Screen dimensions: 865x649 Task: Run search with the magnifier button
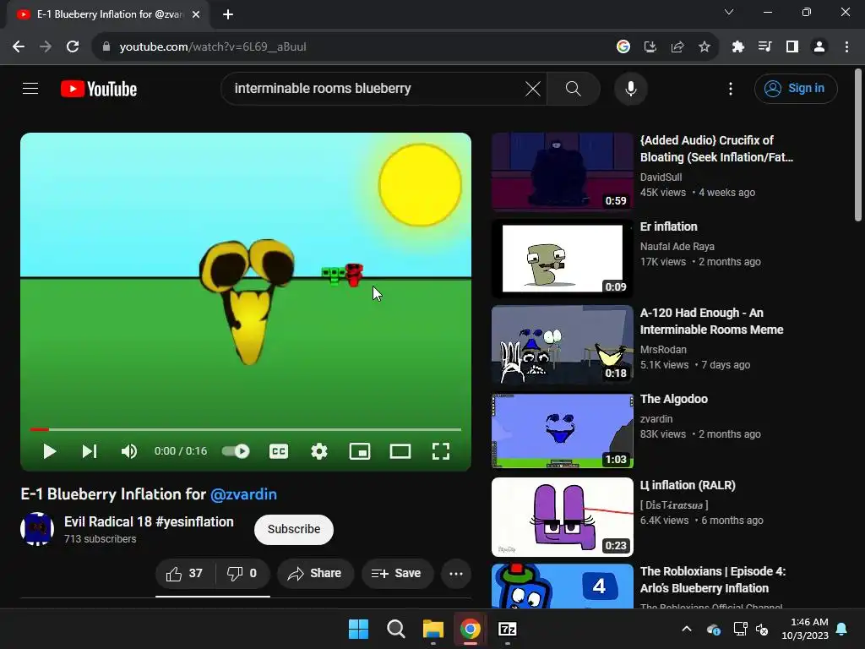click(x=574, y=88)
